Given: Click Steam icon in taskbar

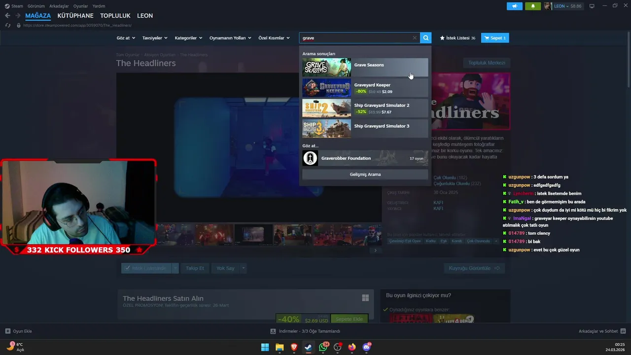Looking at the screenshot, I should 309,347.
